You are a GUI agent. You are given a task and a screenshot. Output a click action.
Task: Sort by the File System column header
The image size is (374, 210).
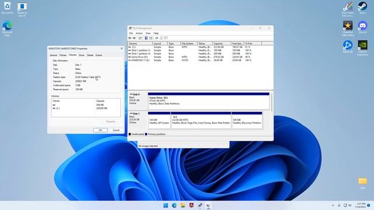(189, 44)
